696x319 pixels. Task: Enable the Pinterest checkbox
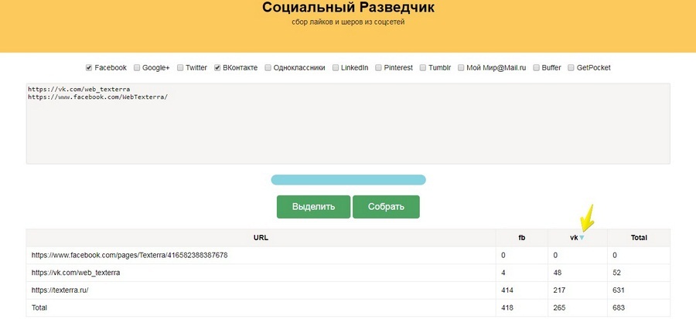379,68
